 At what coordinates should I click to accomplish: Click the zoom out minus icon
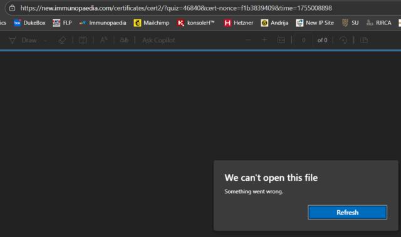248,40
